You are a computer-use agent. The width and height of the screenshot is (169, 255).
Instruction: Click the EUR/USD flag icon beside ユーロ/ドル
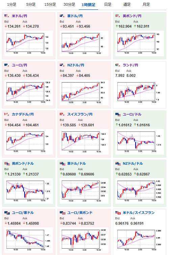tap(118, 115)
